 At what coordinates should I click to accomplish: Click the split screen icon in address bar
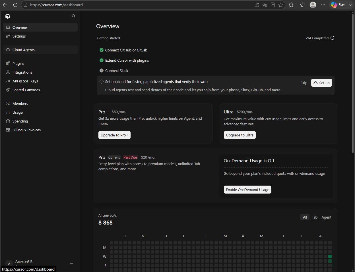pos(257,5)
